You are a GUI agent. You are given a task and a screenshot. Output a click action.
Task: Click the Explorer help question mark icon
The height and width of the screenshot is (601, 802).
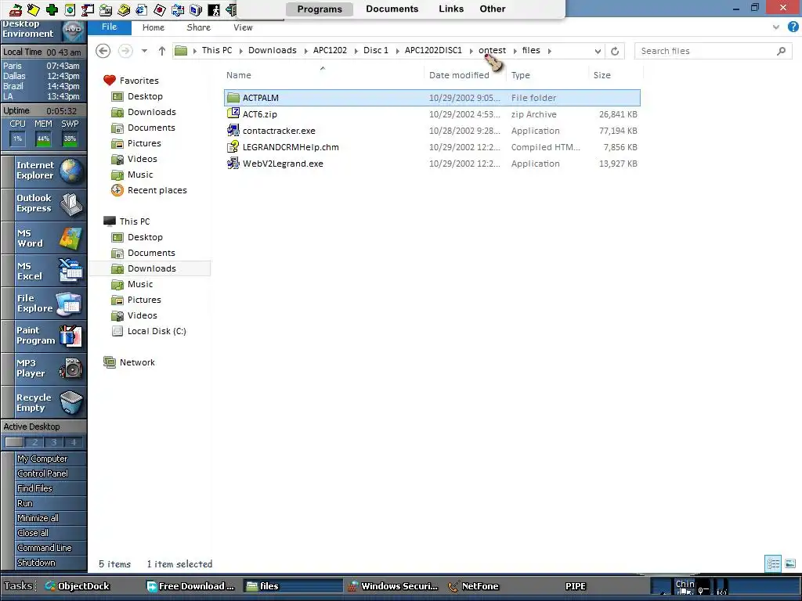tap(793, 27)
